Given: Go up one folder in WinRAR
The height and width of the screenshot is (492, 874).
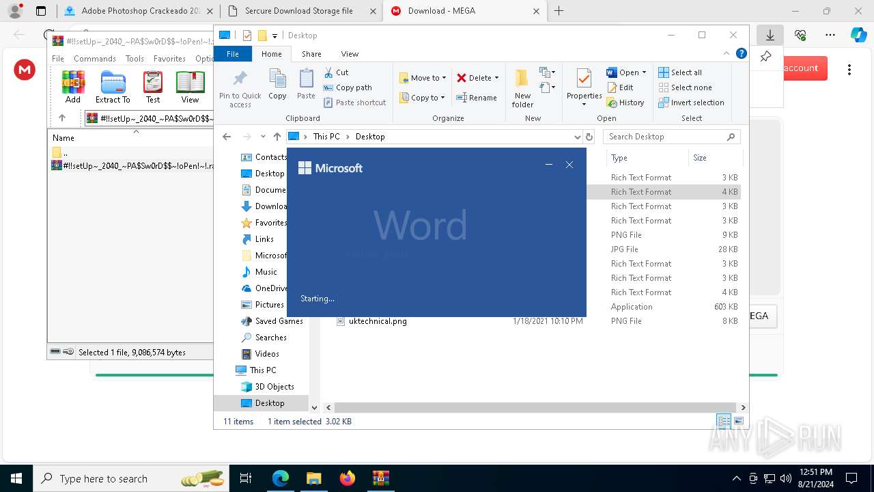Looking at the screenshot, I should coord(62,118).
